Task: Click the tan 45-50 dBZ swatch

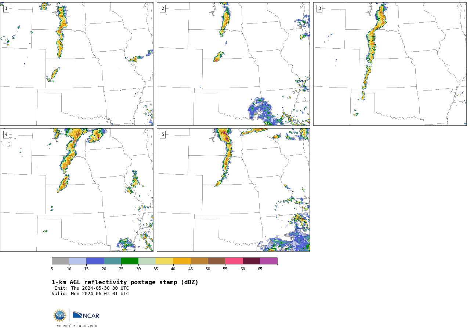Action: (199, 261)
